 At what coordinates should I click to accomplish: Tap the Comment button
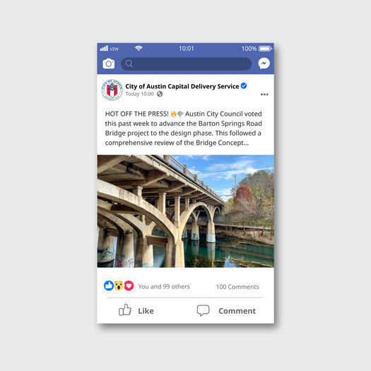coord(226,311)
